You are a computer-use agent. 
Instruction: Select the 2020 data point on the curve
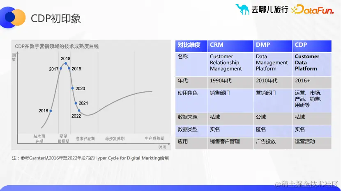pos(72,89)
